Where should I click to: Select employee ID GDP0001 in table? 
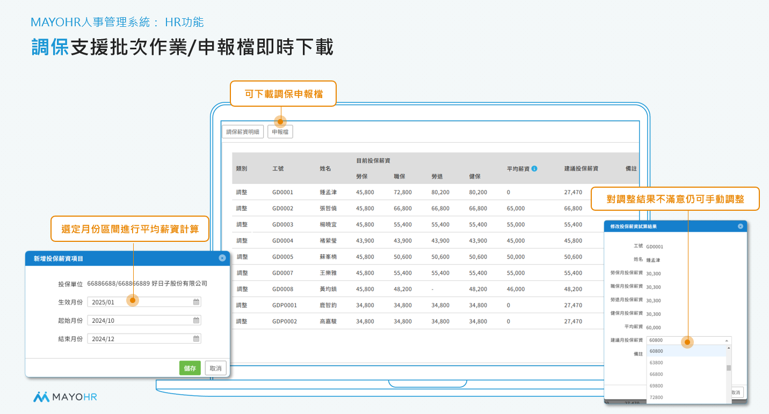pyautogui.click(x=285, y=305)
